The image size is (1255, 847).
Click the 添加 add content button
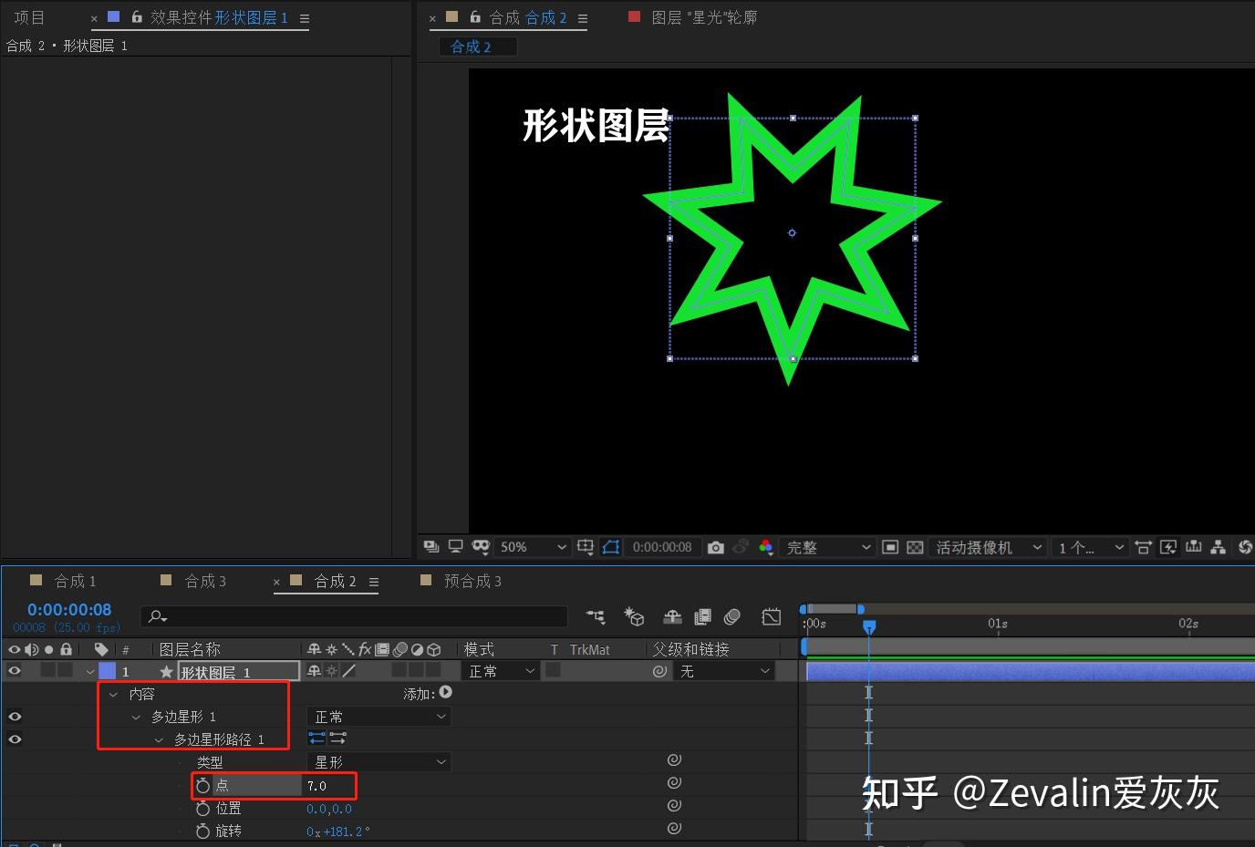(x=445, y=693)
